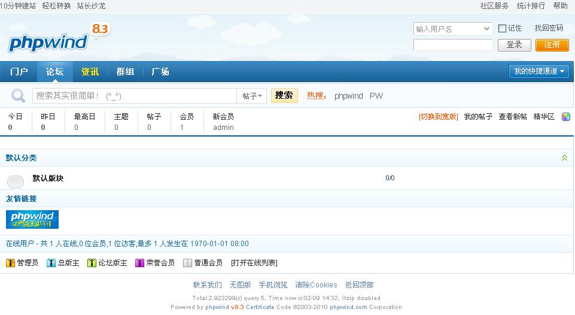Click the 轻松转换 top link
This screenshot has height=315, width=575.
(x=56, y=6)
